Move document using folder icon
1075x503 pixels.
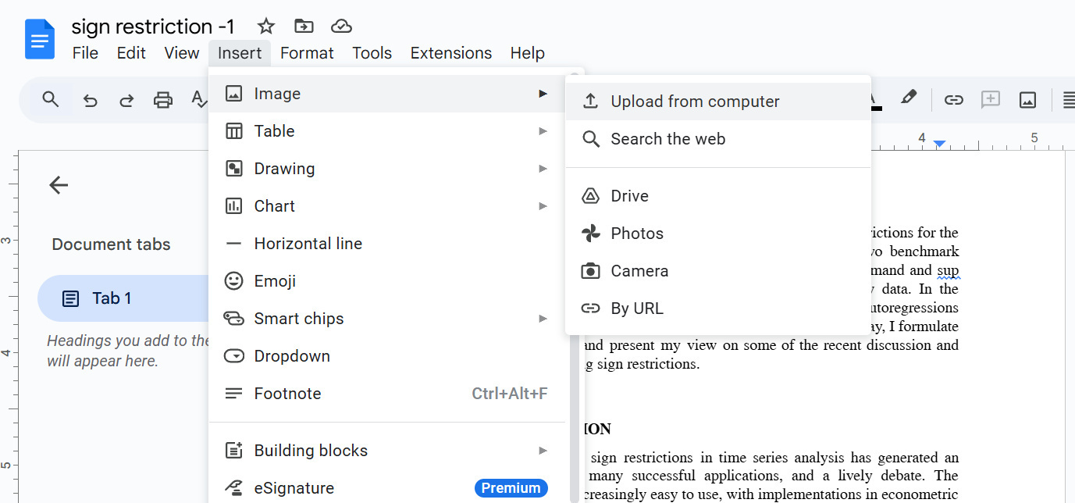point(304,27)
